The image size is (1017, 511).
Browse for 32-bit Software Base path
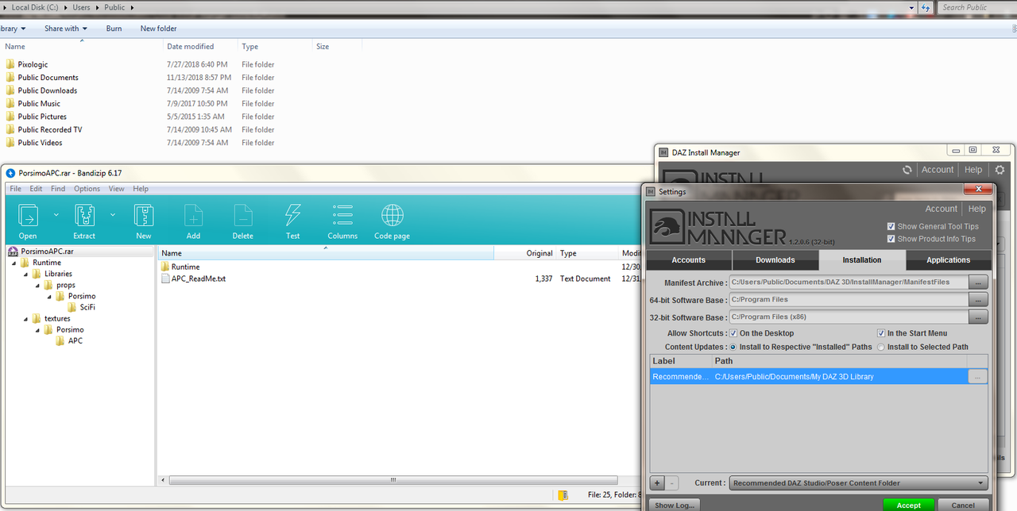[978, 317]
